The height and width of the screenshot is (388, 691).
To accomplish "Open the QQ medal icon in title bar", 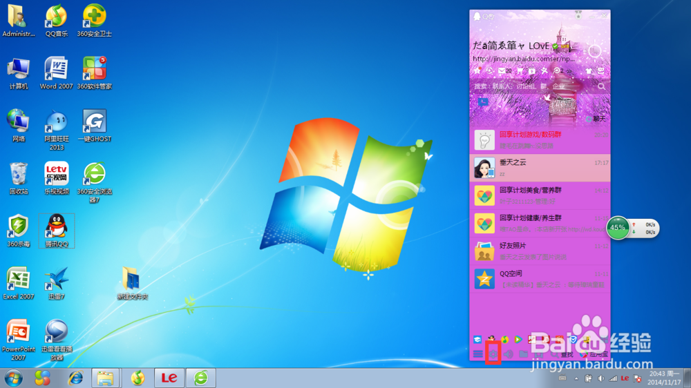I will pos(578,16).
